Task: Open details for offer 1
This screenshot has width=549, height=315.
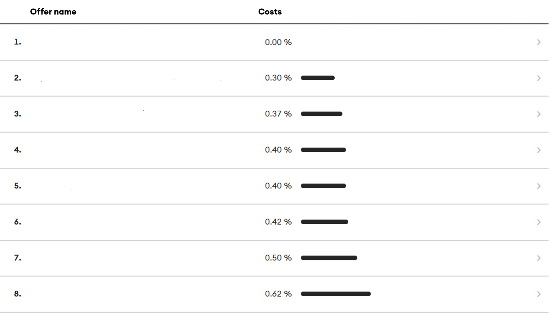Action: [x=539, y=42]
